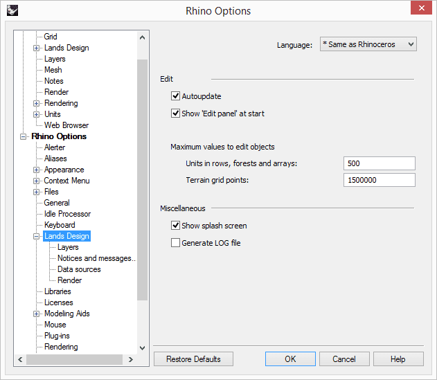This screenshot has height=380, width=437.
Task: Click the Restore Defaults button
Action: click(x=193, y=359)
